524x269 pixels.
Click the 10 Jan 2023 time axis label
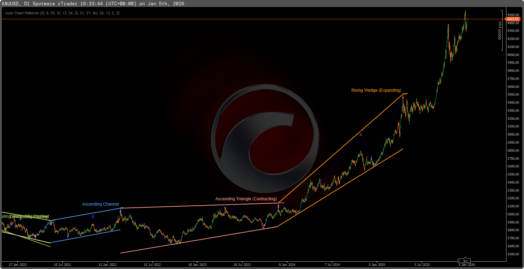coord(198,264)
